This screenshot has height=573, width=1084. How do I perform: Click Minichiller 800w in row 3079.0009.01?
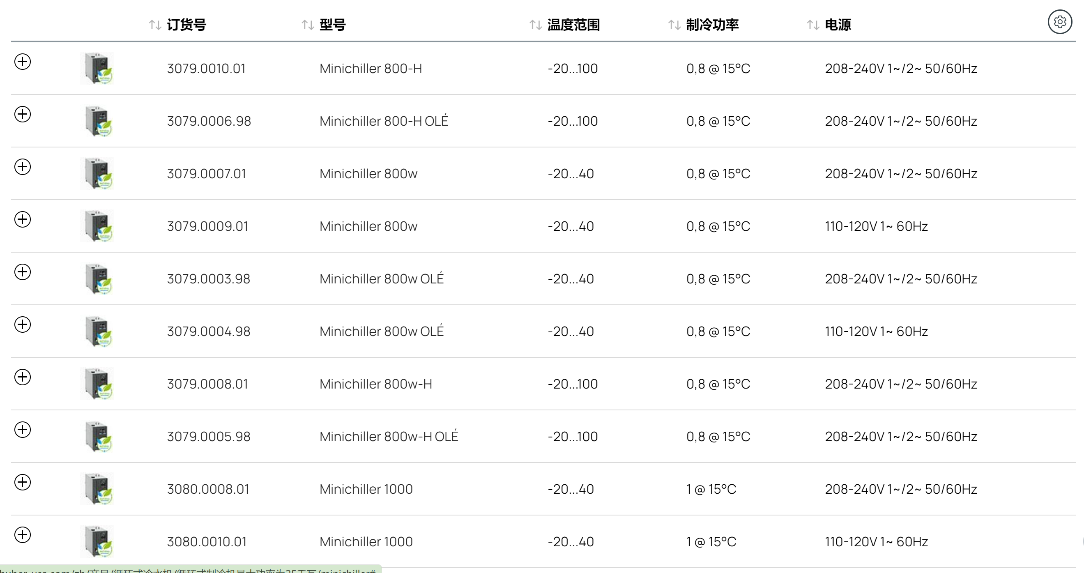(x=368, y=226)
